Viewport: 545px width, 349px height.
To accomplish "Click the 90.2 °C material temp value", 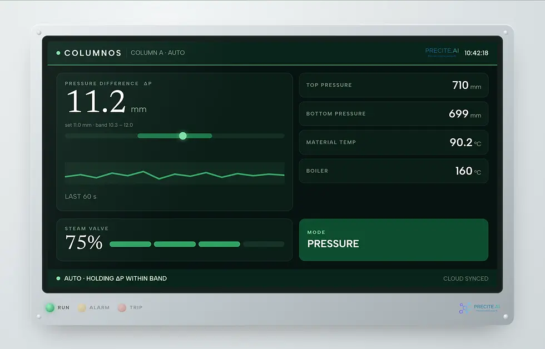I will click(465, 142).
